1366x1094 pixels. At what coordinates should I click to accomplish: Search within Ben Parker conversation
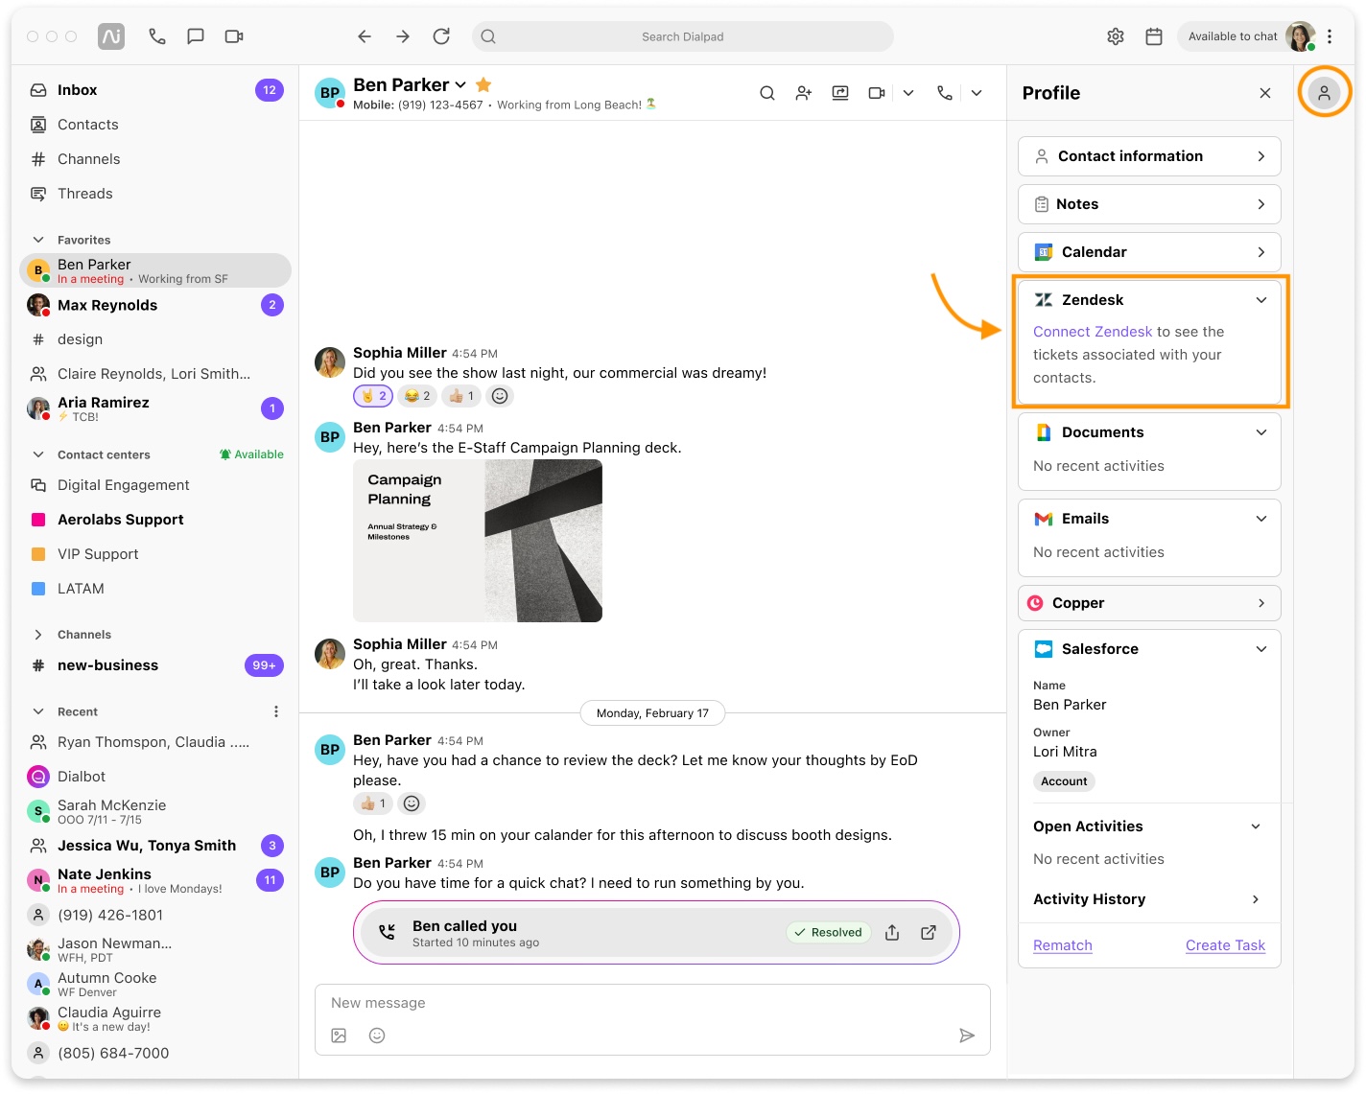tap(767, 93)
